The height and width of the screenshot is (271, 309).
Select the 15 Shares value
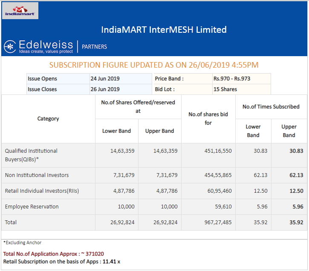pyautogui.click(x=225, y=89)
